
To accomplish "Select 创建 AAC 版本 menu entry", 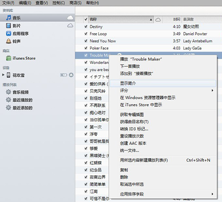I will 133,143.
